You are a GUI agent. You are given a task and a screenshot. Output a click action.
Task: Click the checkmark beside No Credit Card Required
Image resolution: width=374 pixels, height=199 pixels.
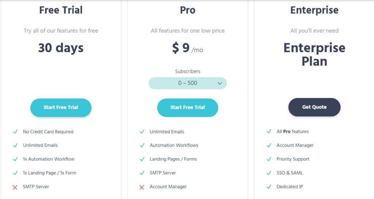pos(15,131)
